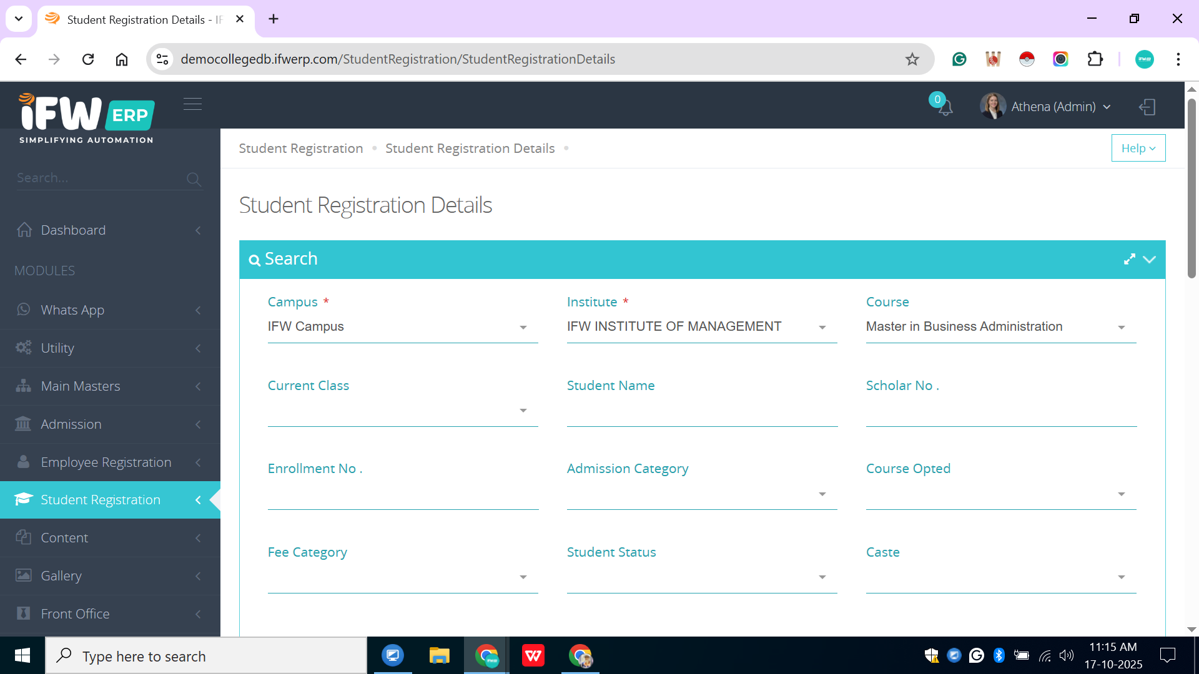The height and width of the screenshot is (674, 1199).
Task: Click Student Registration breadcrumb link
Action: point(300,149)
